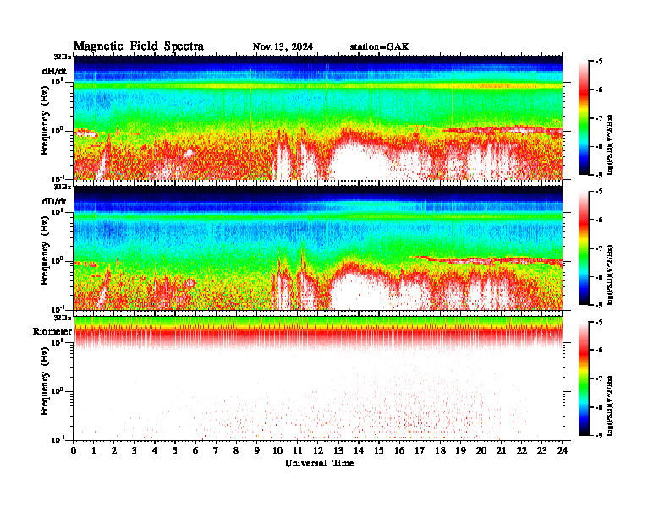
Task: Click the '-7' value on the dD/dt color bar
Action: [x=599, y=248]
